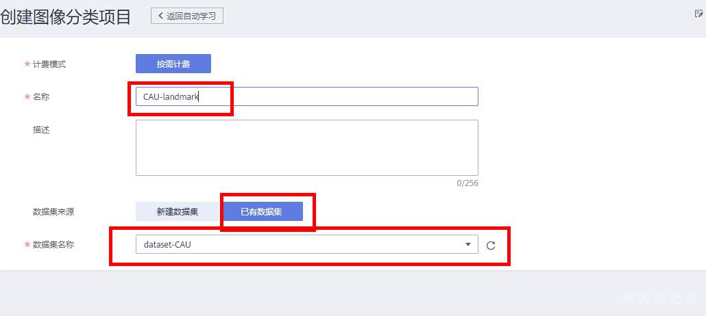Image resolution: width=706 pixels, height=316 pixels.
Task: Click the red asterisk beside 名称
Action: tap(27, 97)
